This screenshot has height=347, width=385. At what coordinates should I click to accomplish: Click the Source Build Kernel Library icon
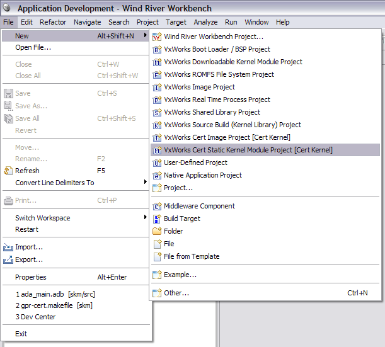157,125
